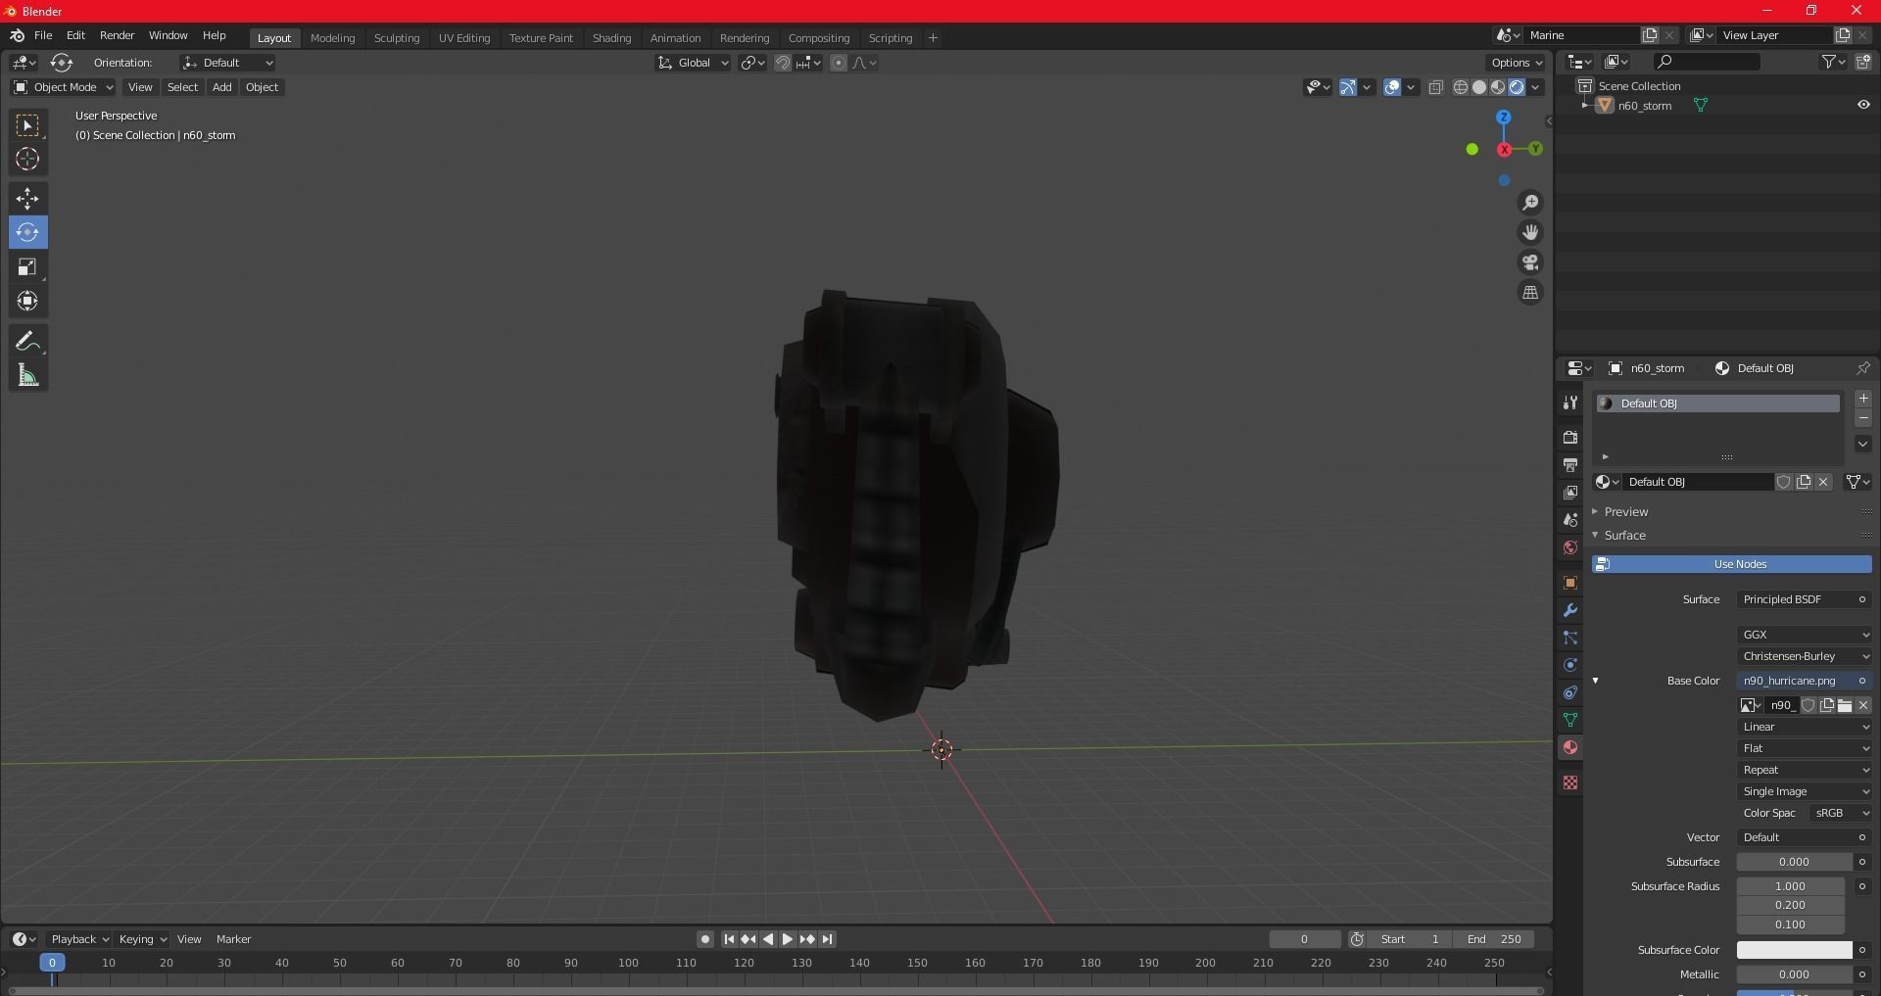Click the outliner search field
Viewport: 1881px width, 996px height.
coord(1706,62)
